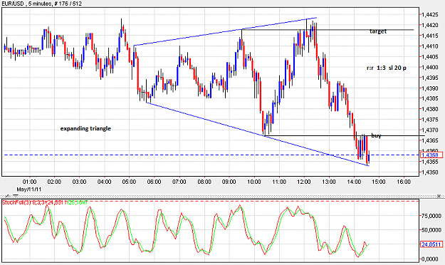
Task: Click the 'buy' annotation label
Action: pyautogui.click(x=376, y=135)
